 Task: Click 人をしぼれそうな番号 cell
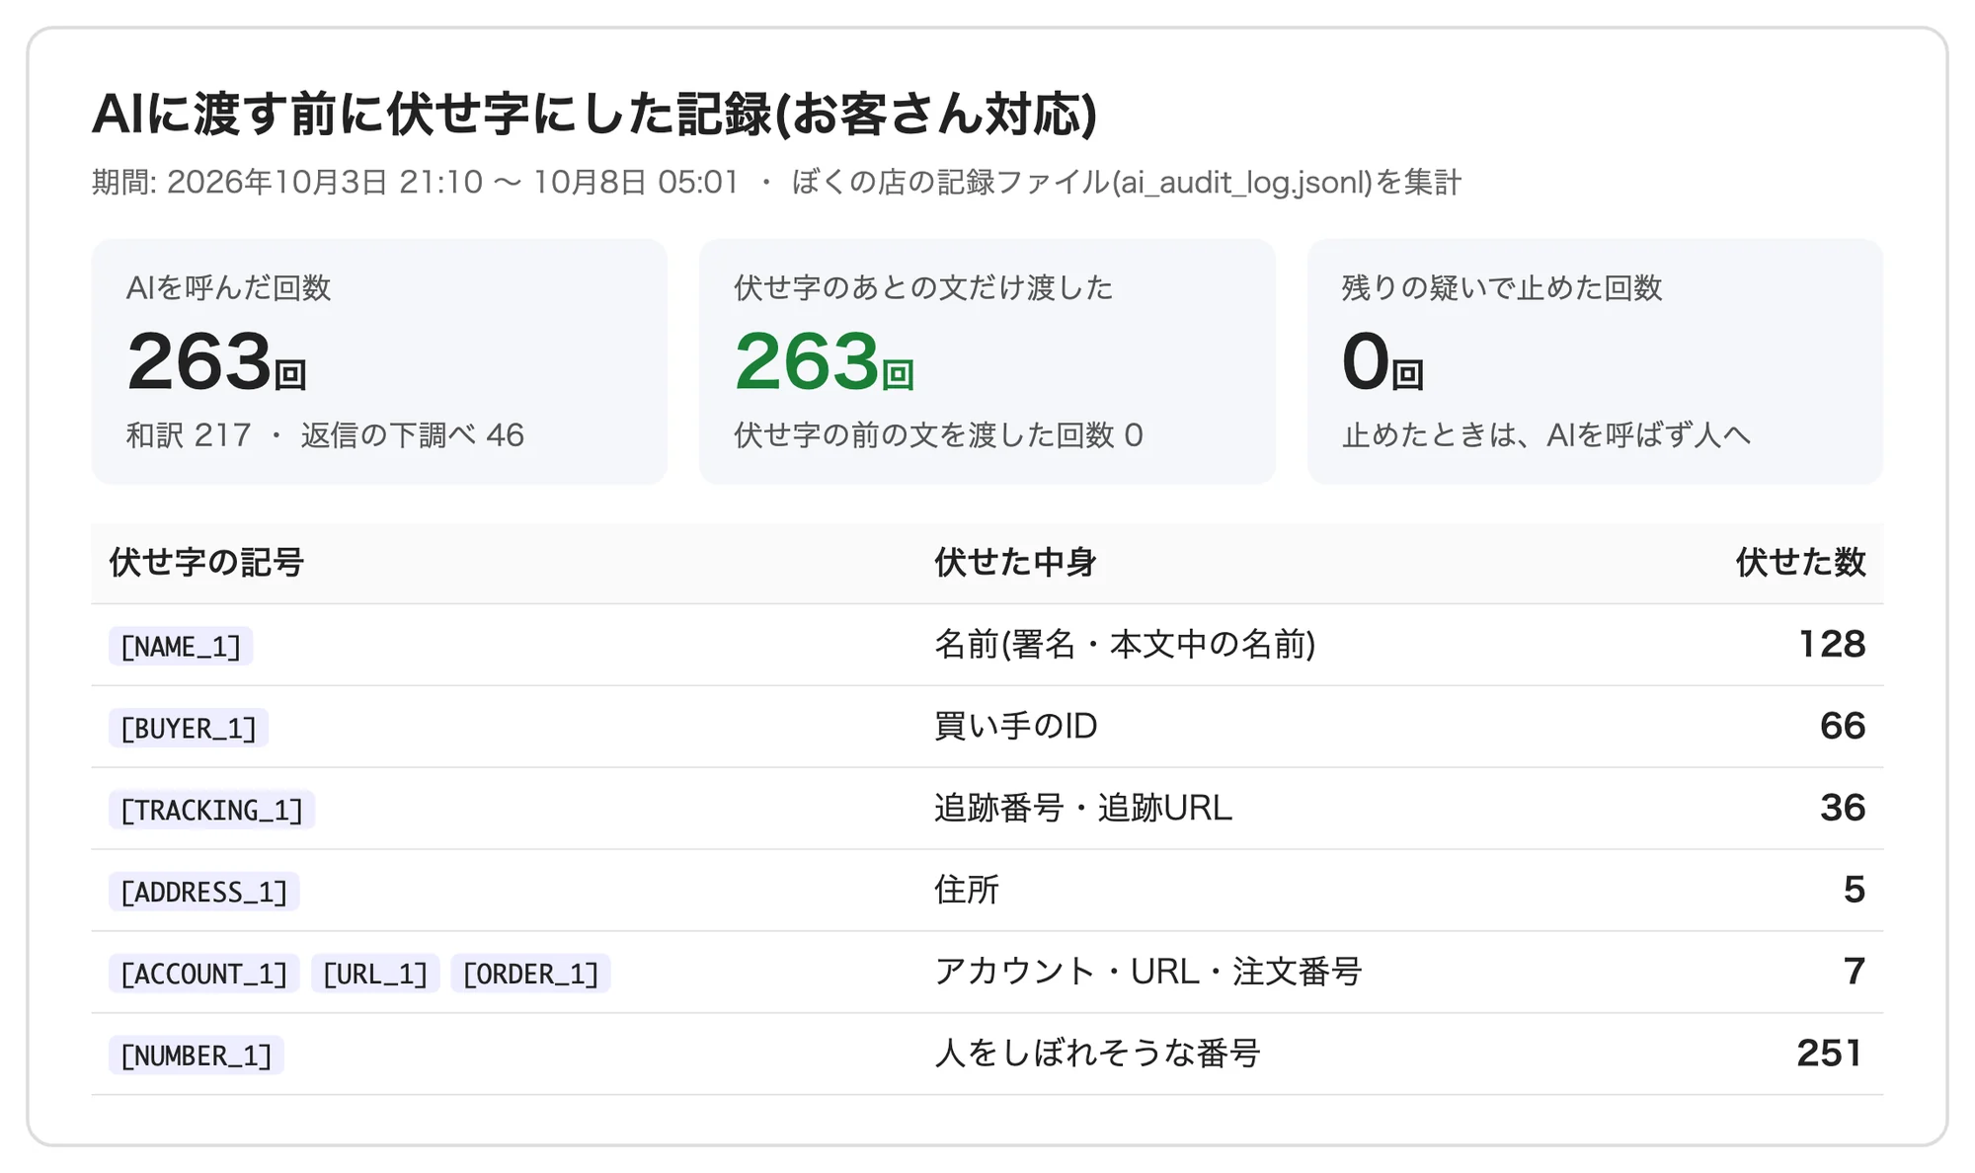click(x=1097, y=1055)
